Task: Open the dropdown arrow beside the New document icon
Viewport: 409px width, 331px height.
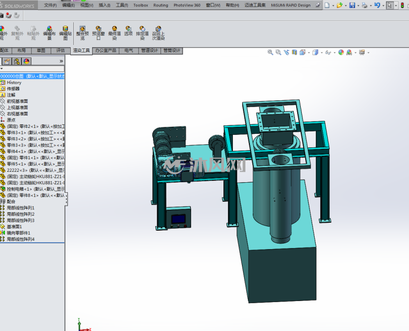Action: [x=333, y=5]
